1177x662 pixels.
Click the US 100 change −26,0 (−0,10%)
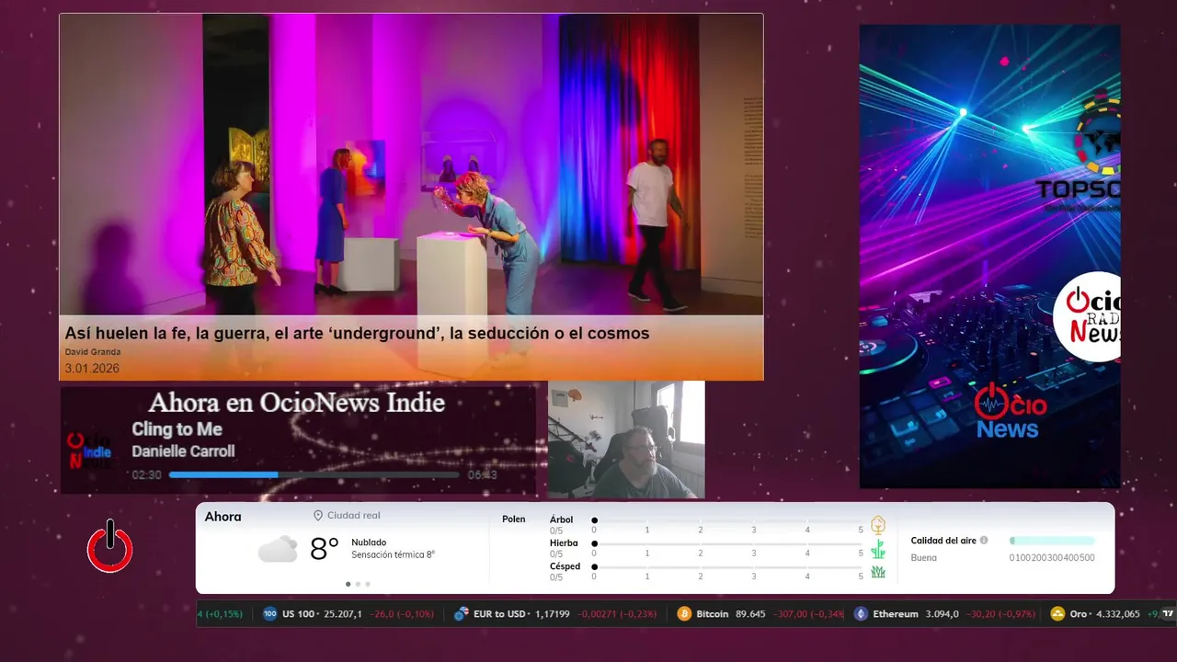point(402,614)
